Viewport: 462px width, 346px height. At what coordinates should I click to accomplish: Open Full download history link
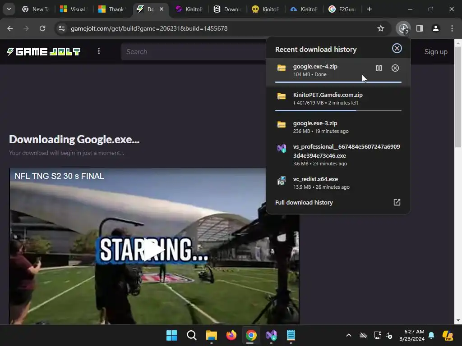(304, 202)
